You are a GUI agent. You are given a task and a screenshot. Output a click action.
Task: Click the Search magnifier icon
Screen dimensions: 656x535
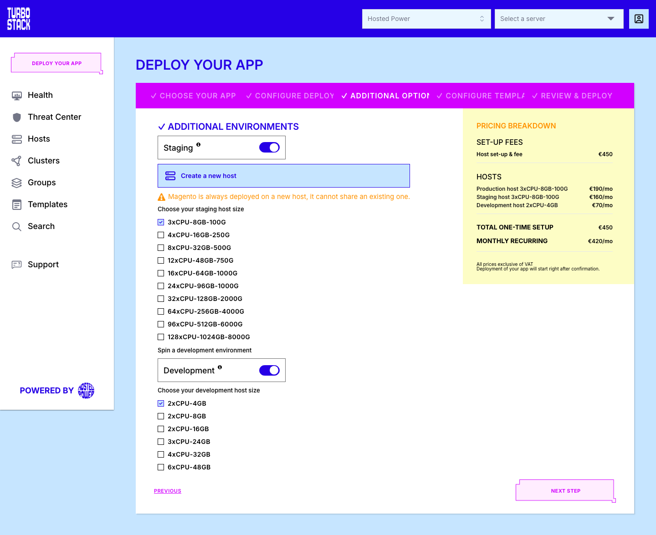coord(17,227)
